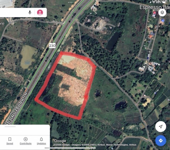Select the Contribute tab label
The width and height of the screenshot is (170, 150).
coord(26,143)
